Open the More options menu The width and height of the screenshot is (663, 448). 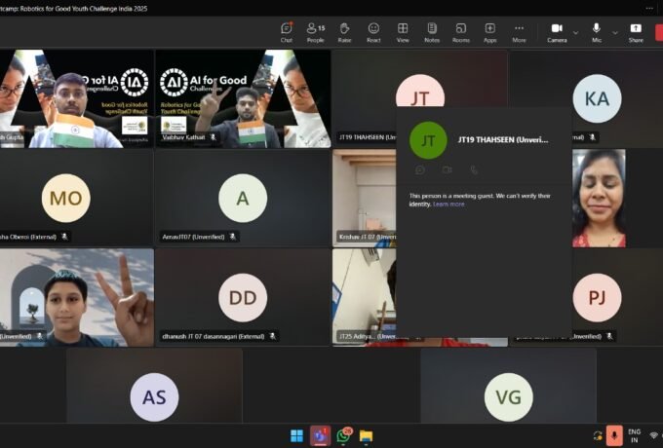point(519,32)
